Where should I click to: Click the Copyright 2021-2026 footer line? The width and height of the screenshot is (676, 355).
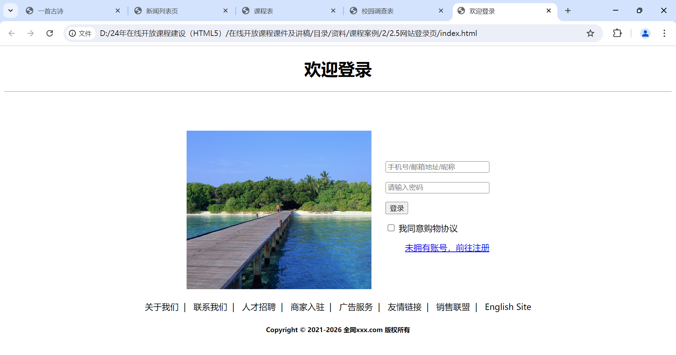[x=338, y=330]
